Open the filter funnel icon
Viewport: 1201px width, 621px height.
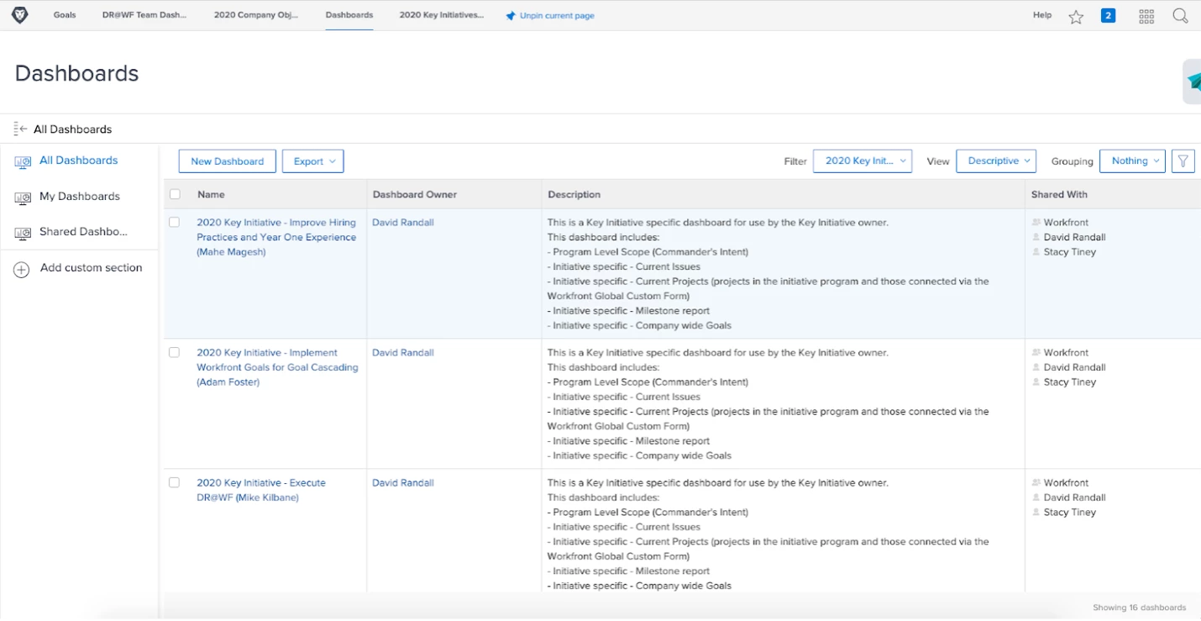click(1183, 161)
